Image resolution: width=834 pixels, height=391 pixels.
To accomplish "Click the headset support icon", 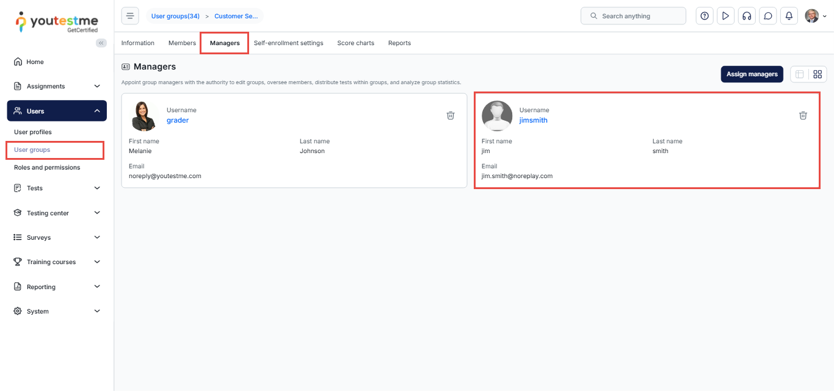I will coord(747,16).
